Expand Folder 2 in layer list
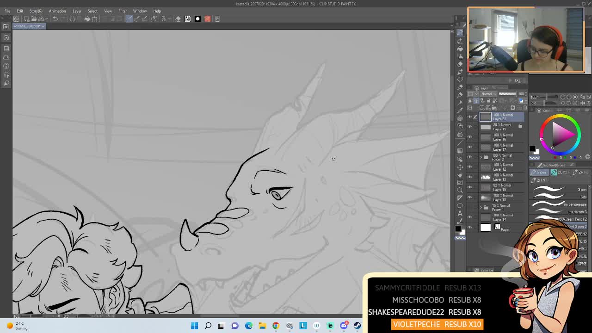 [481, 157]
